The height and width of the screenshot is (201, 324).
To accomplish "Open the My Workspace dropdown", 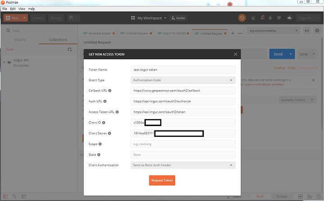I will [149, 18].
